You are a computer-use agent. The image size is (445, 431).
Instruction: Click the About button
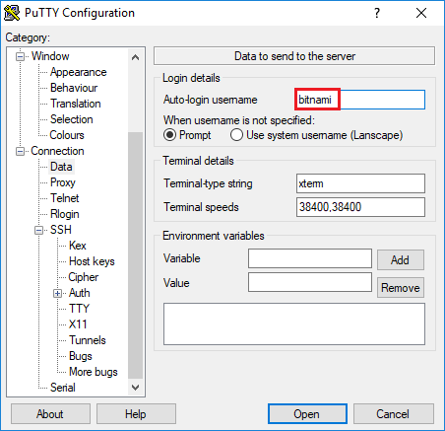pos(50,414)
